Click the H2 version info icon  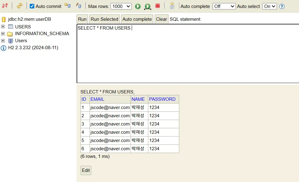point(3,48)
